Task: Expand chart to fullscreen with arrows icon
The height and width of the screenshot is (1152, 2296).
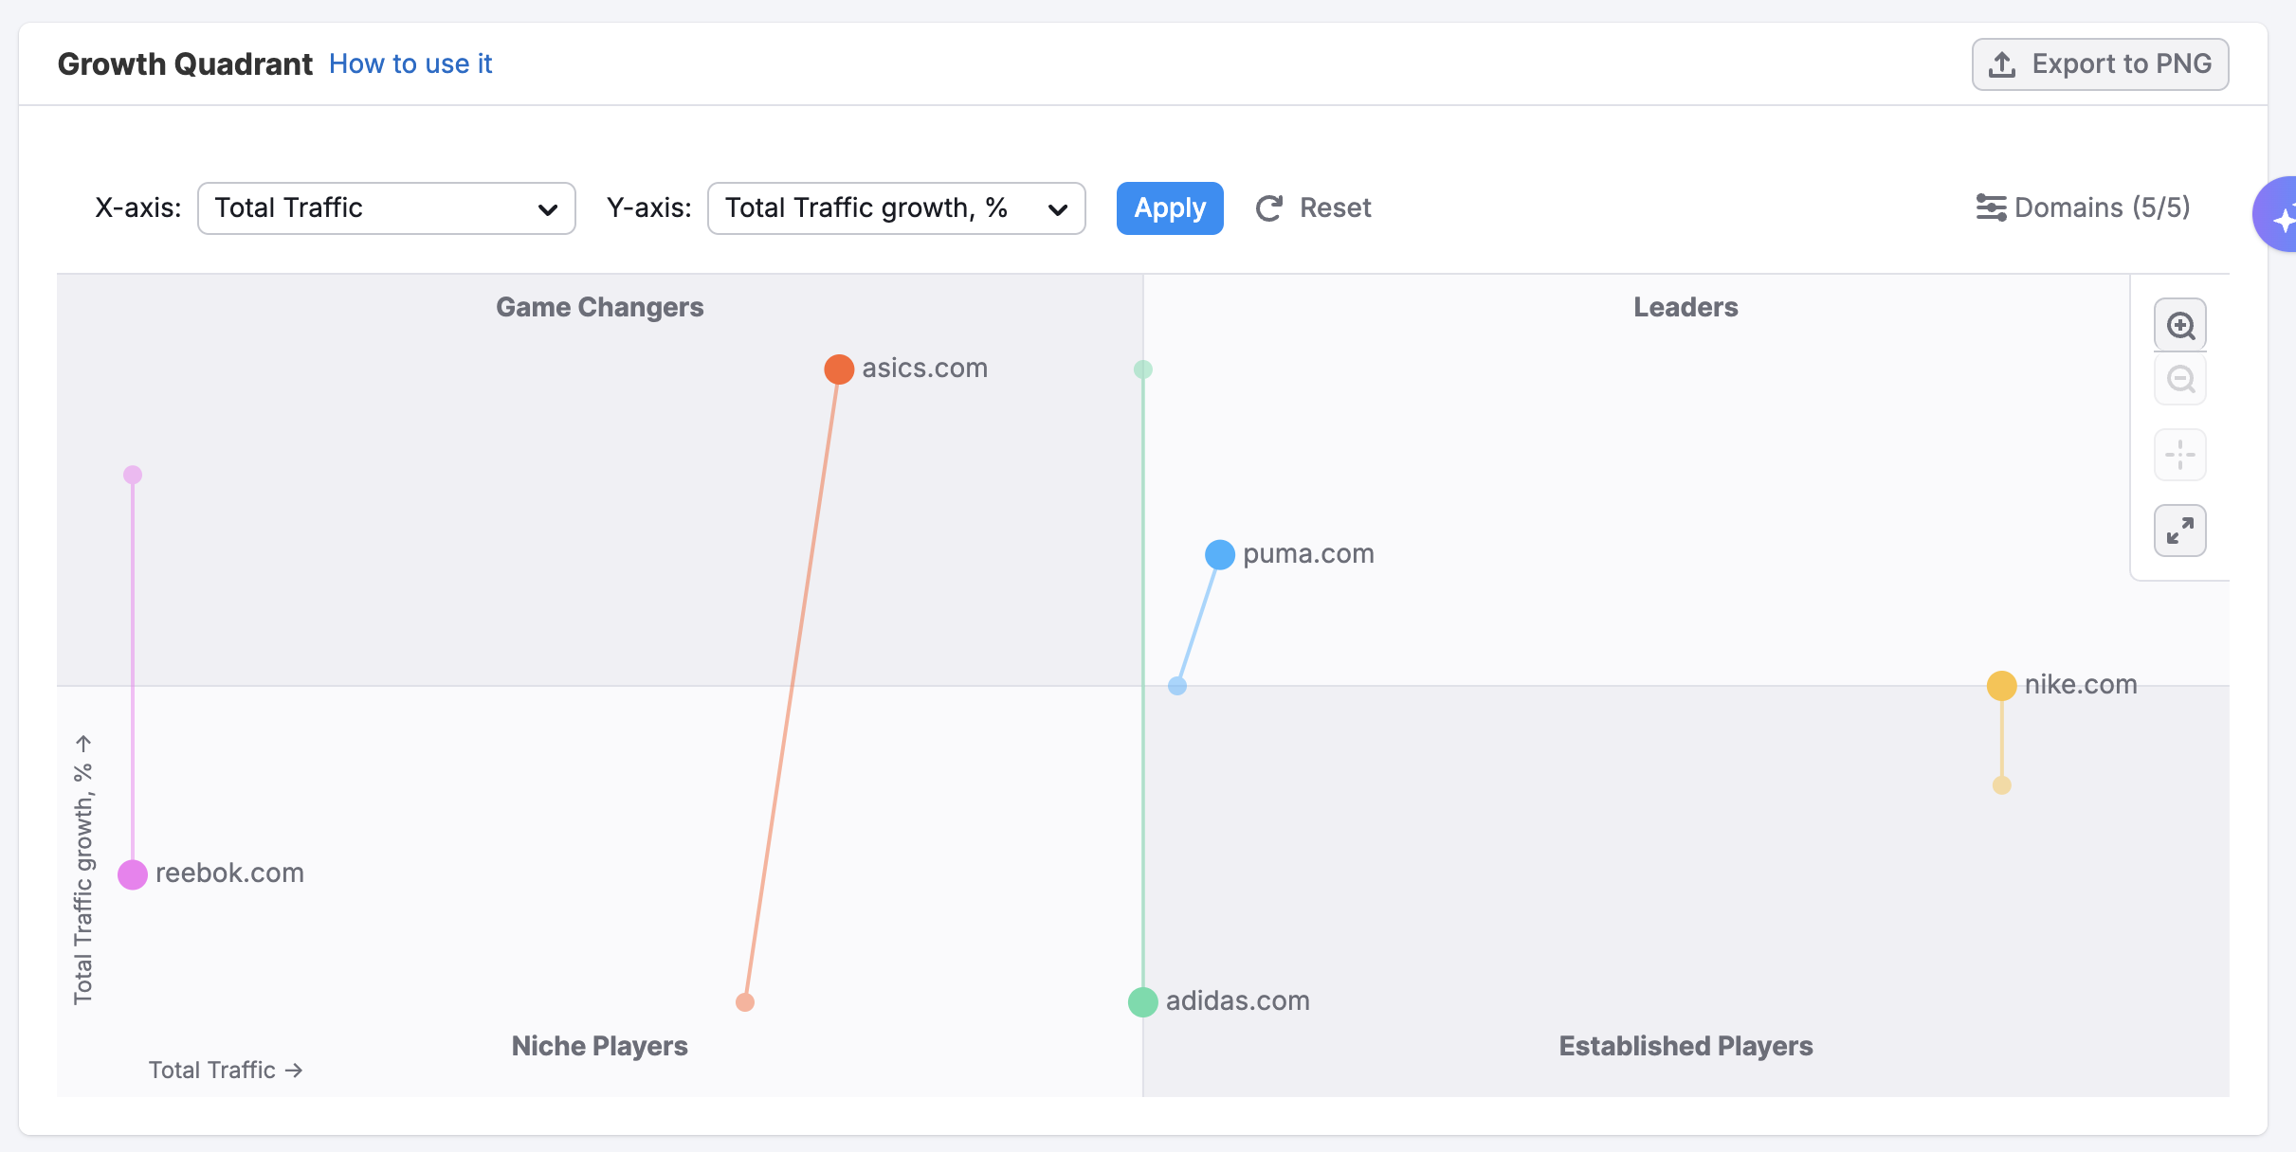Action: [2180, 531]
